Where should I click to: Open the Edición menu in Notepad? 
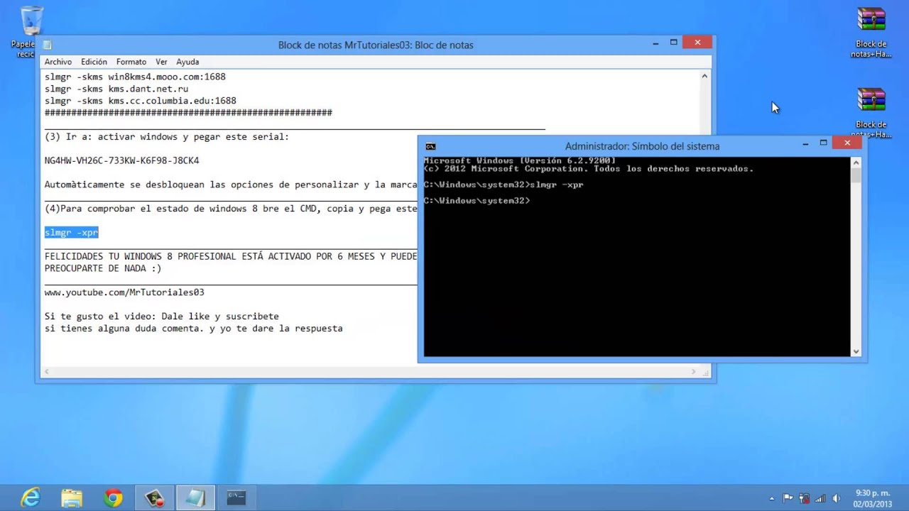(94, 62)
